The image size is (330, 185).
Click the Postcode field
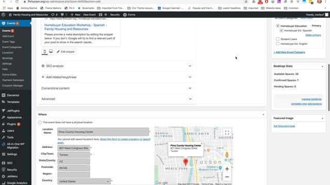point(74,168)
